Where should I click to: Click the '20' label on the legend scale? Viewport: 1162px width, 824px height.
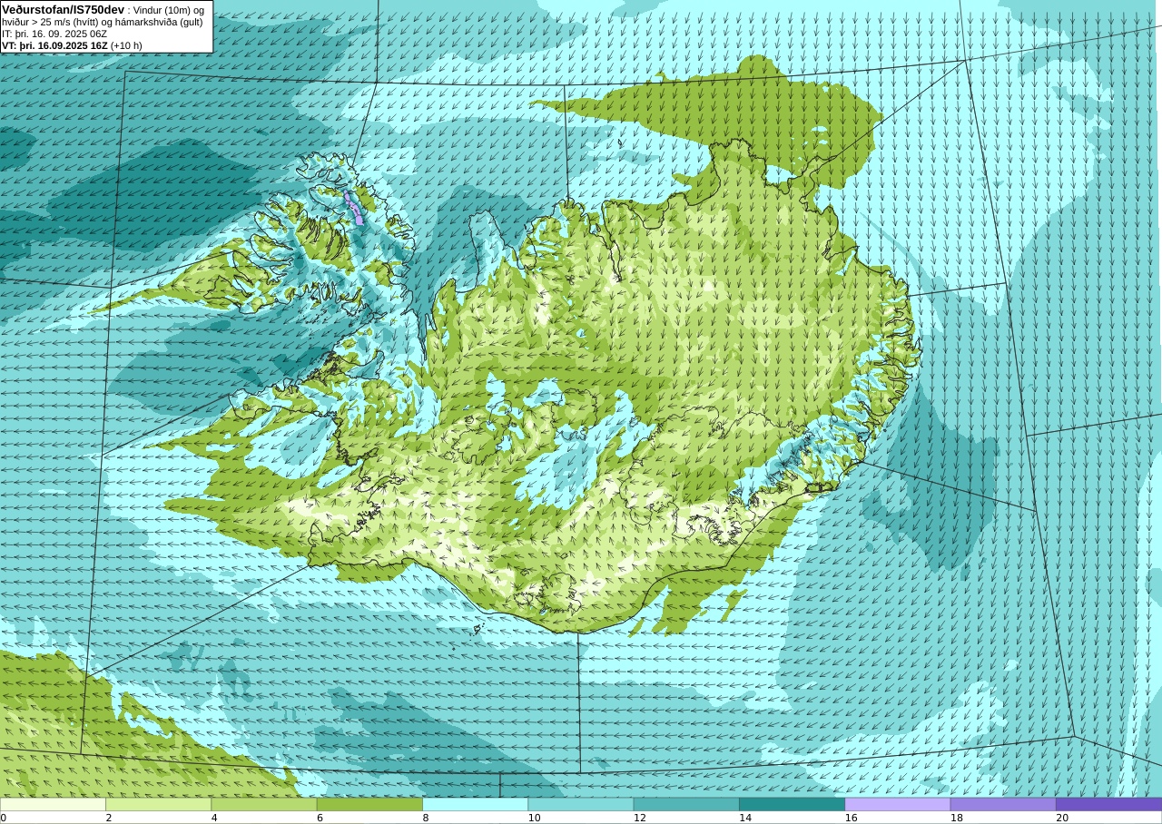pyautogui.click(x=1062, y=818)
